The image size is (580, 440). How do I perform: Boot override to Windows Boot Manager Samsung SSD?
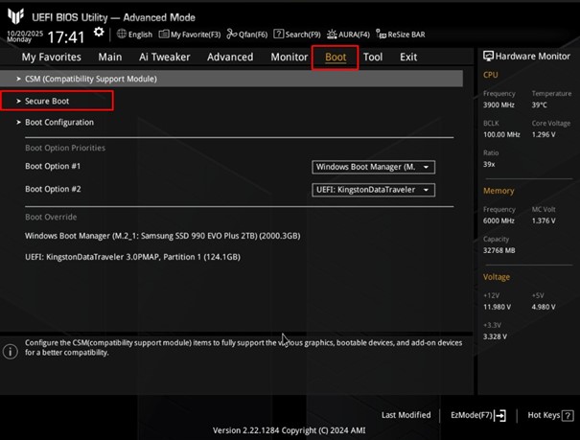(163, 235)
